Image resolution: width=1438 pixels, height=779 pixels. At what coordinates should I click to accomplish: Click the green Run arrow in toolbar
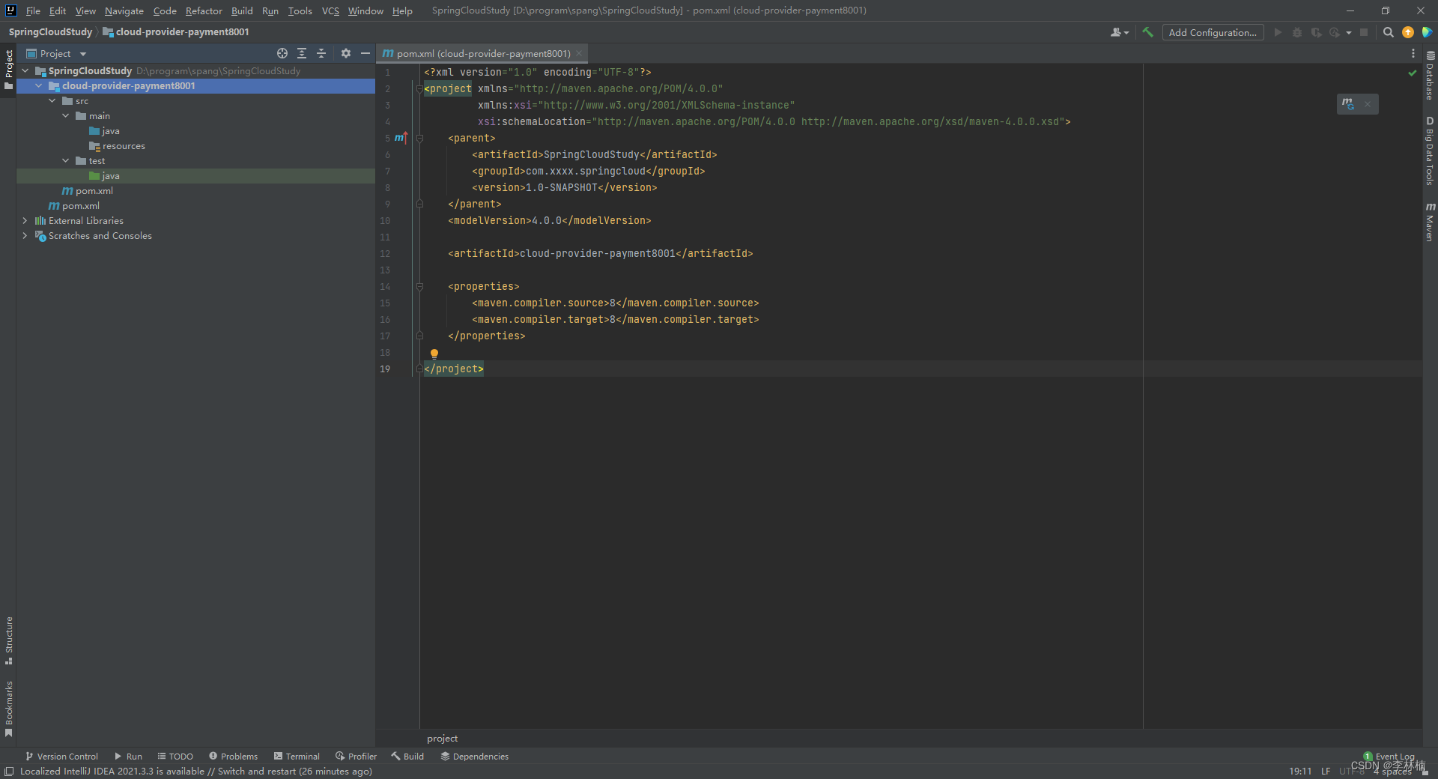pos(1278,32)
